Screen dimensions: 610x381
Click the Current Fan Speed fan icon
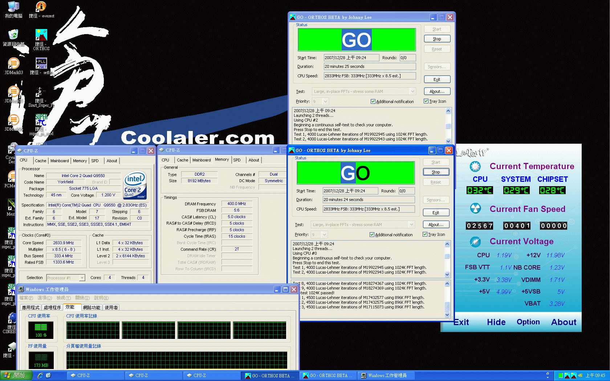tap(475, 209)
